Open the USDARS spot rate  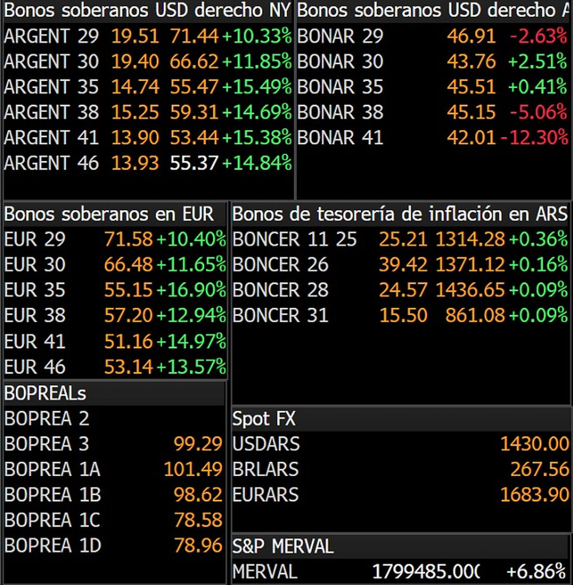[266, 444]
